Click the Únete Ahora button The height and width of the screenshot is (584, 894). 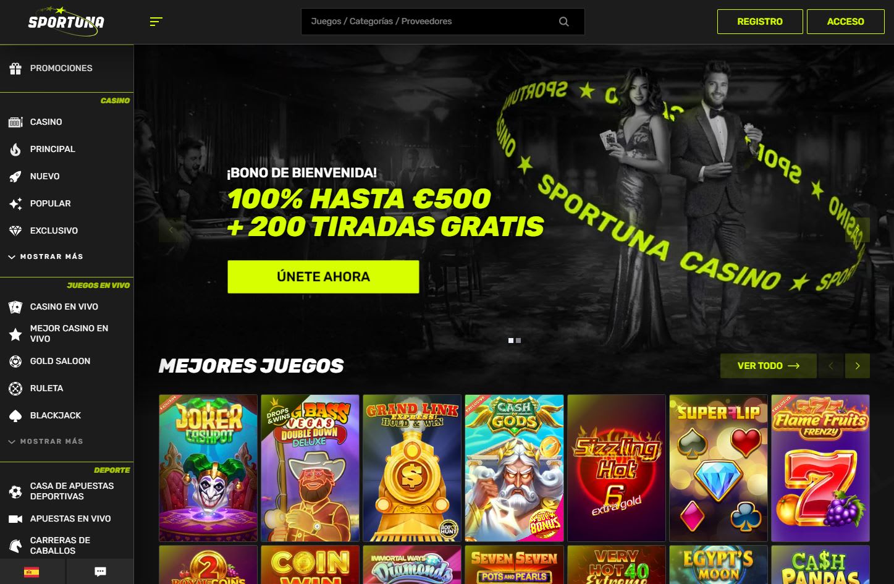[323, 277]
